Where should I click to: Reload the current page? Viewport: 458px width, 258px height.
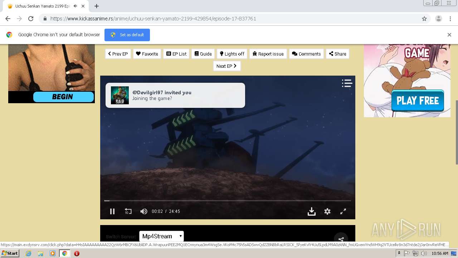31,19
